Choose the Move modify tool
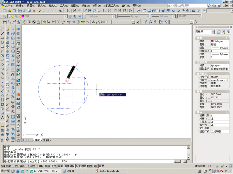Image resolution: width=233 pixels, height=174 pixels. [8, 51]
